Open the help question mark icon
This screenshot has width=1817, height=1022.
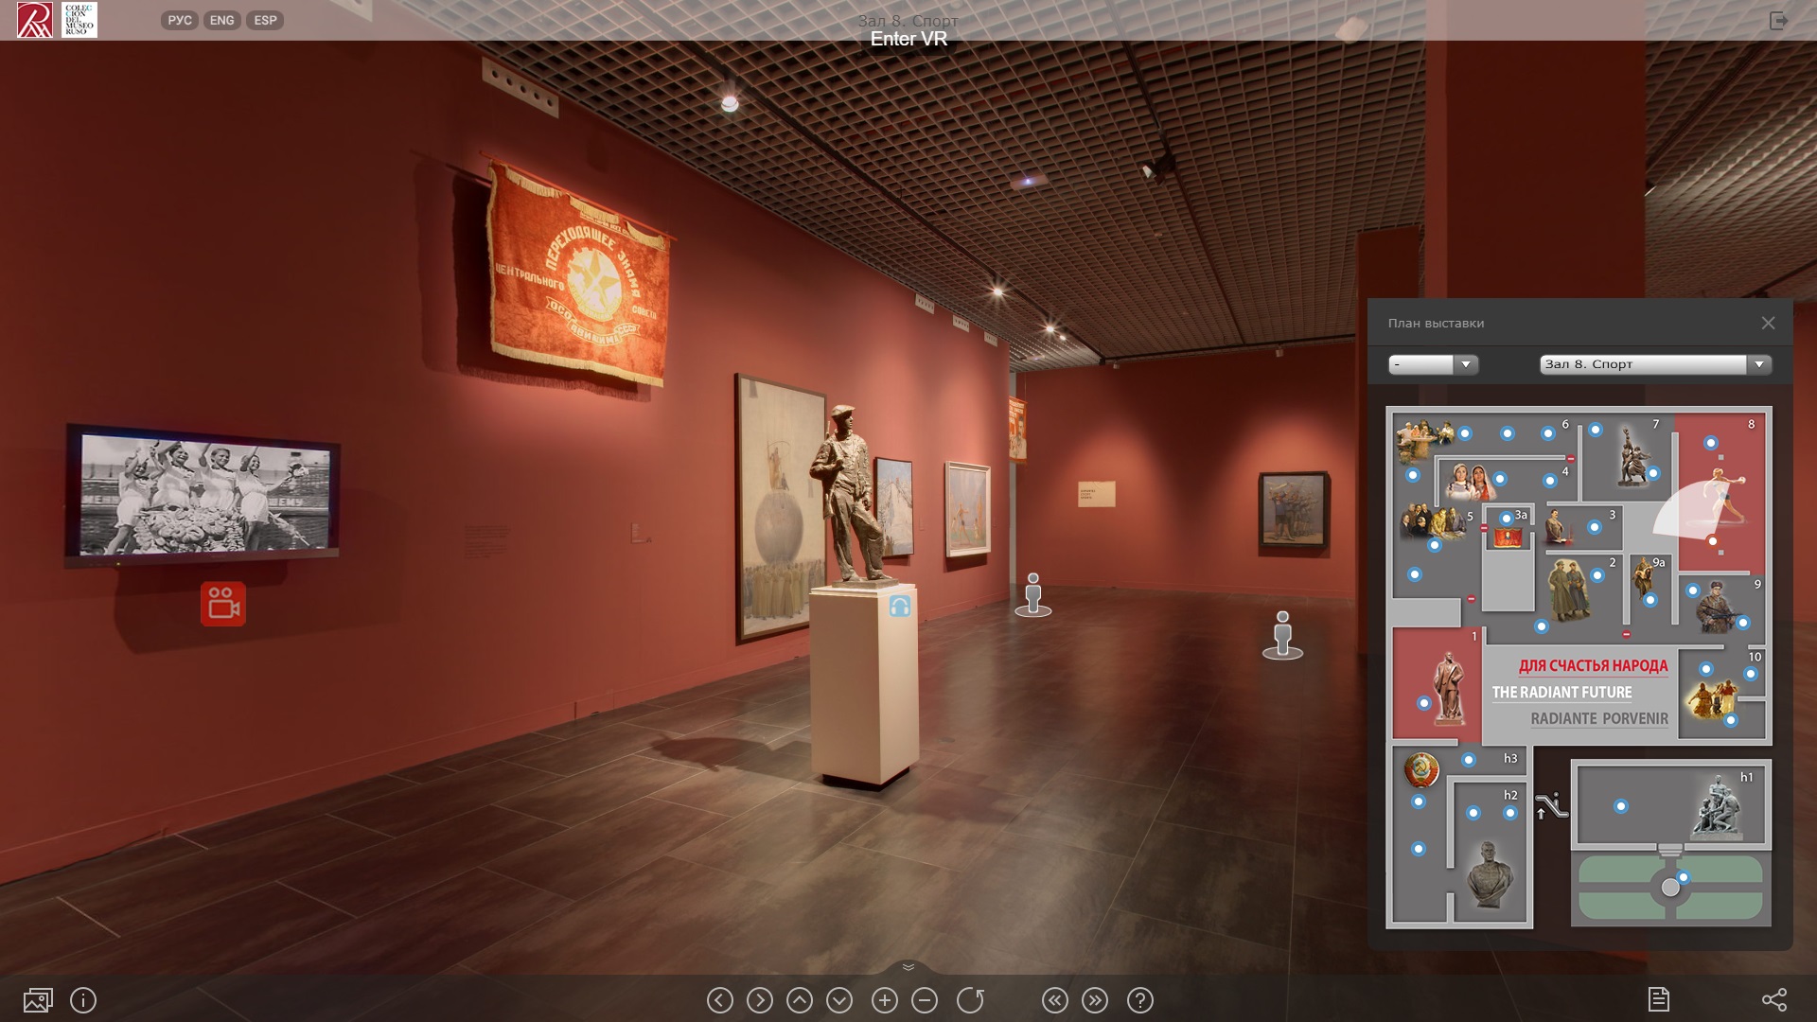1139,1000
